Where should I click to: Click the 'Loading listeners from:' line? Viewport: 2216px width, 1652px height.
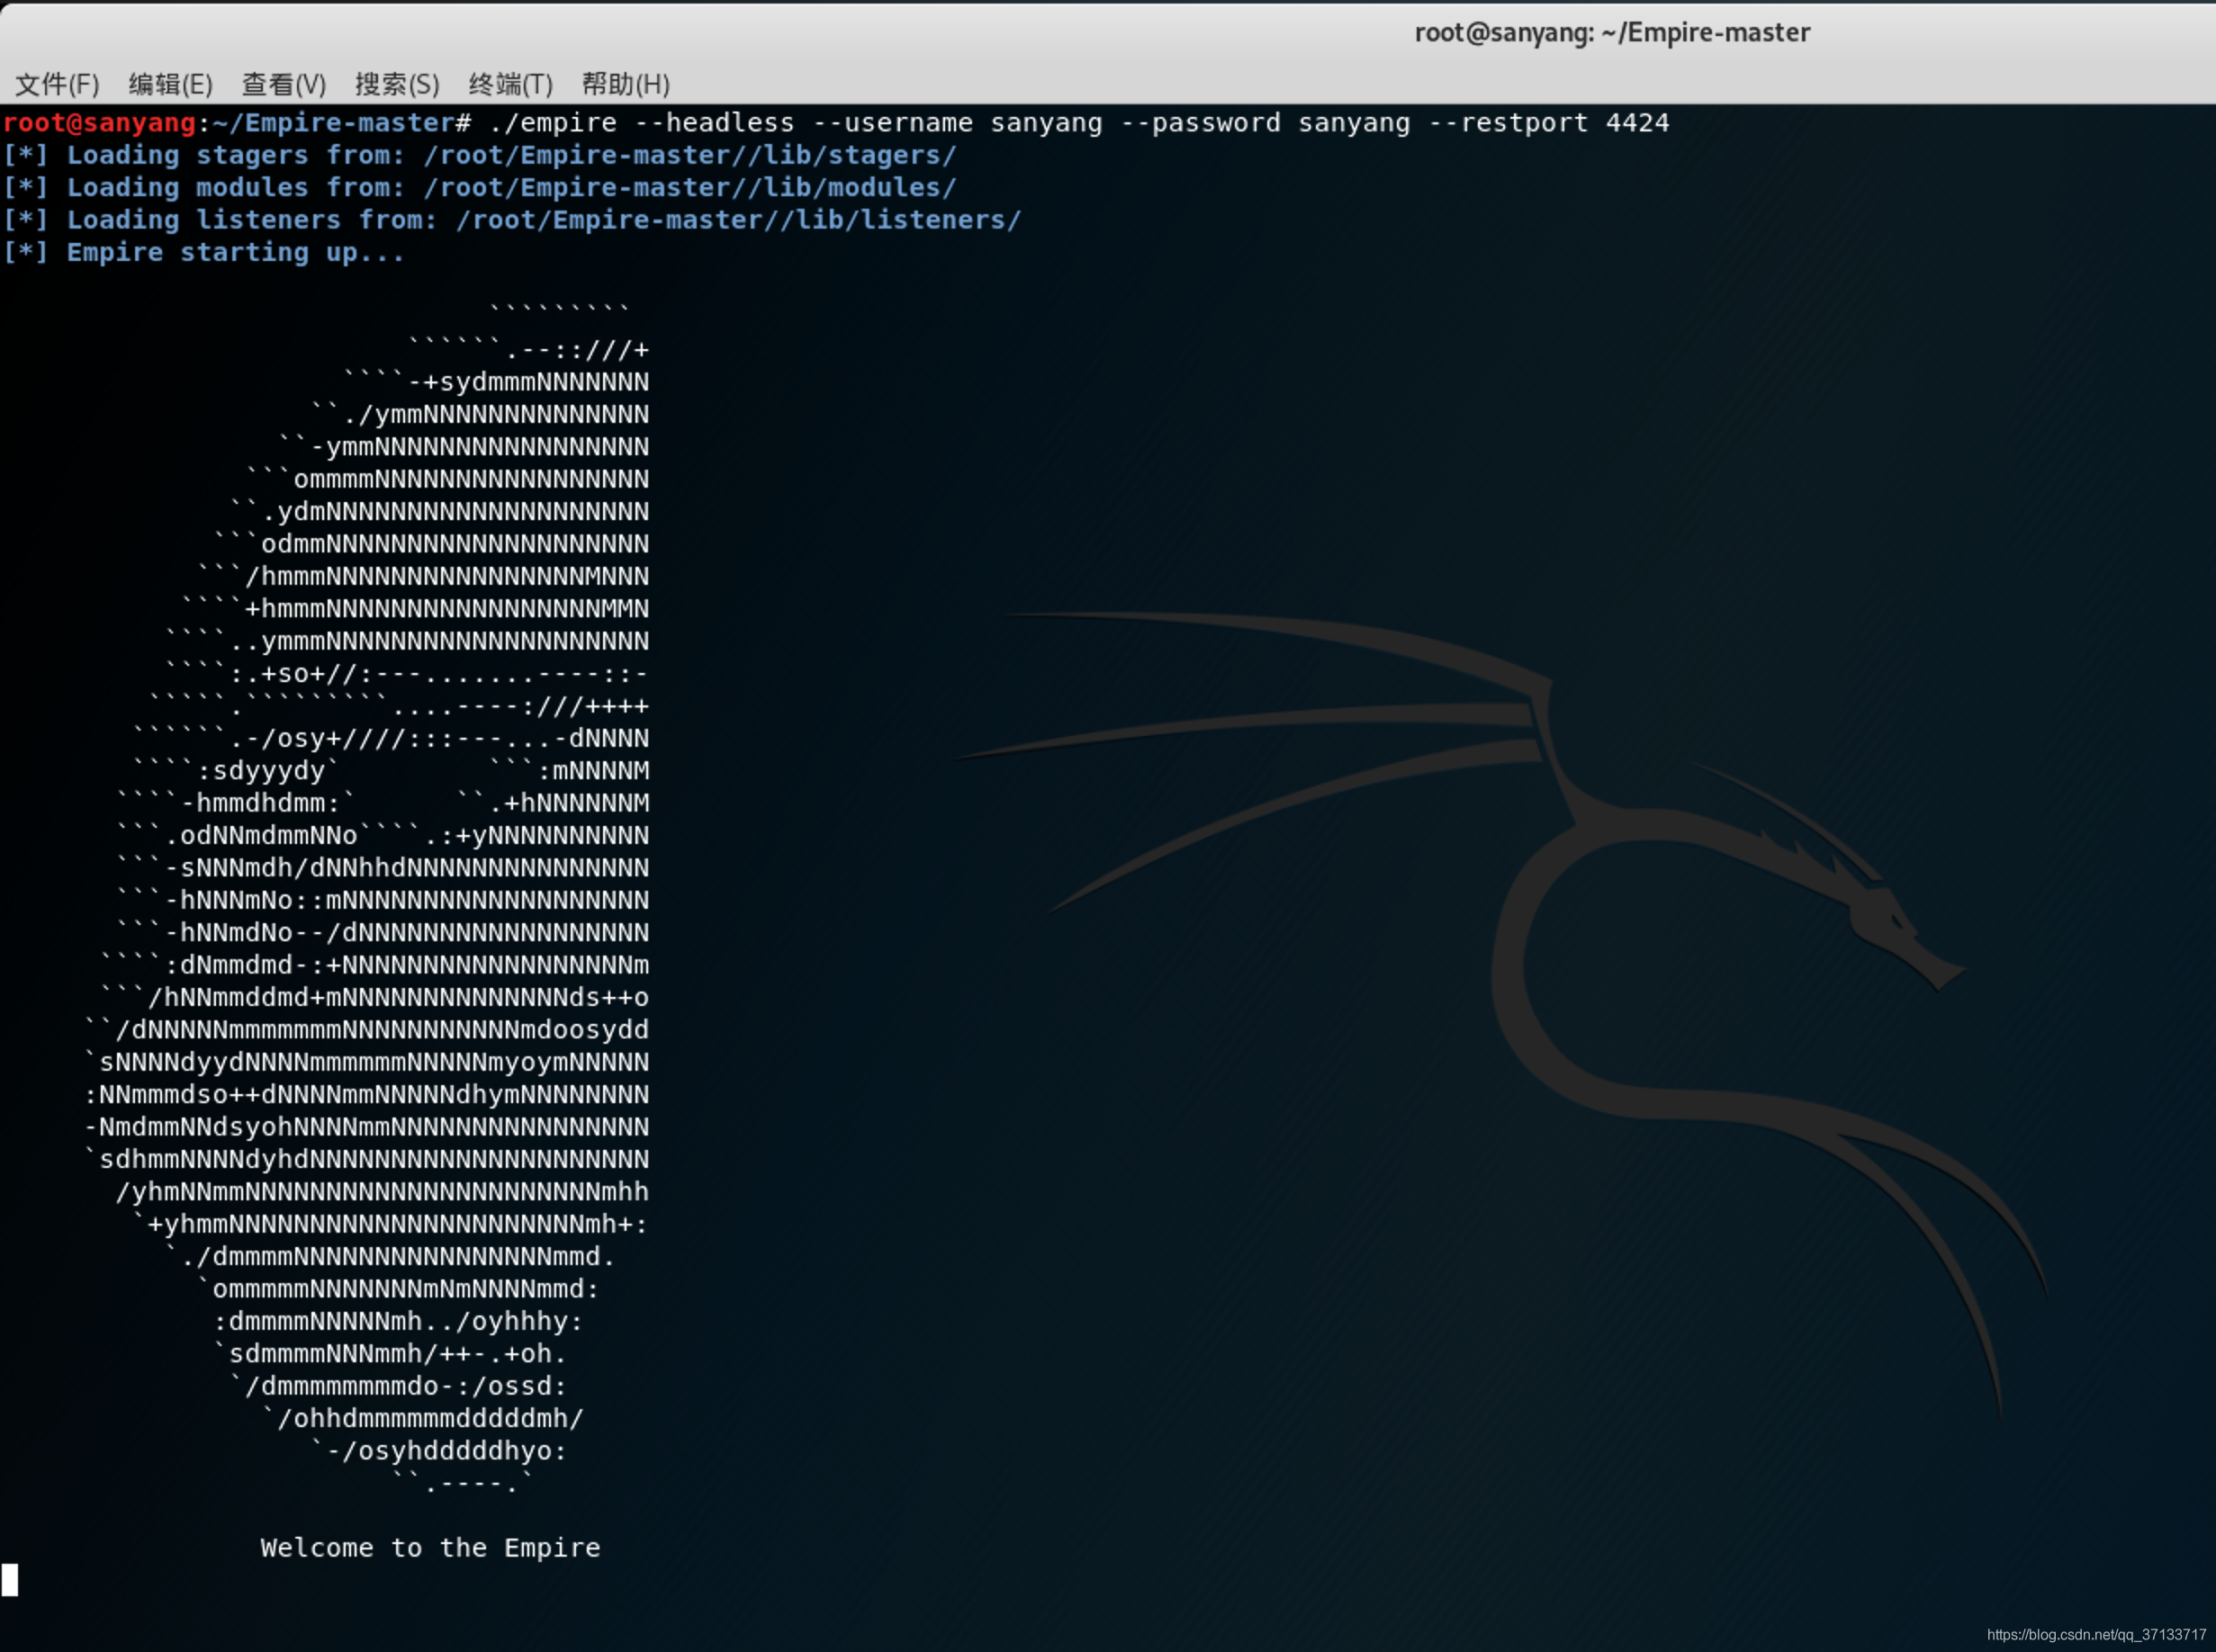pos(512,220)
